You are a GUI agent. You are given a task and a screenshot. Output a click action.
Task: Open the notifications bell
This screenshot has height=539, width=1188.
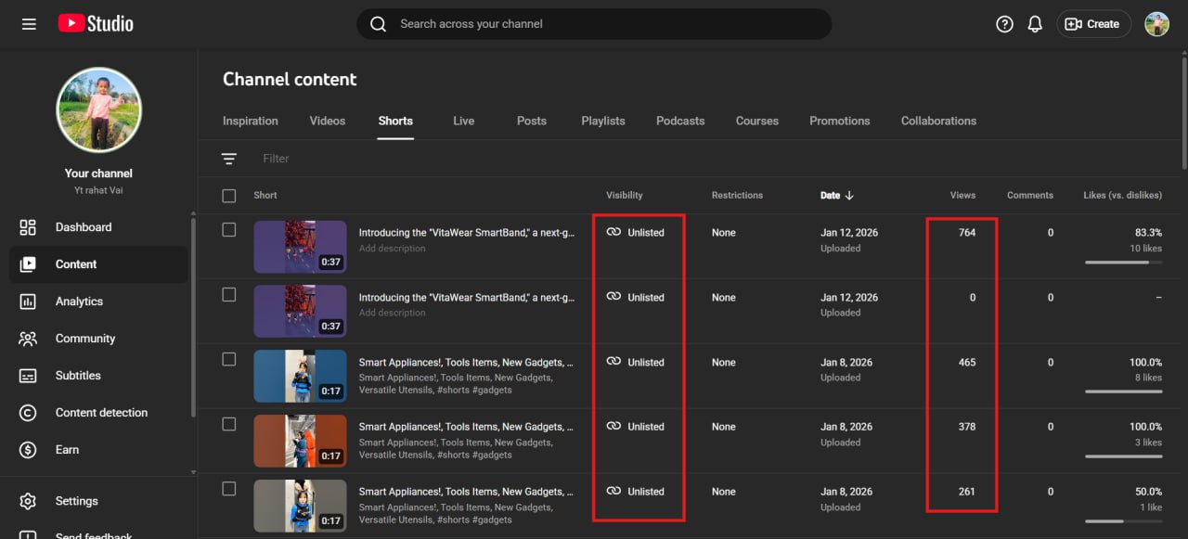[x=1035, y=24]
